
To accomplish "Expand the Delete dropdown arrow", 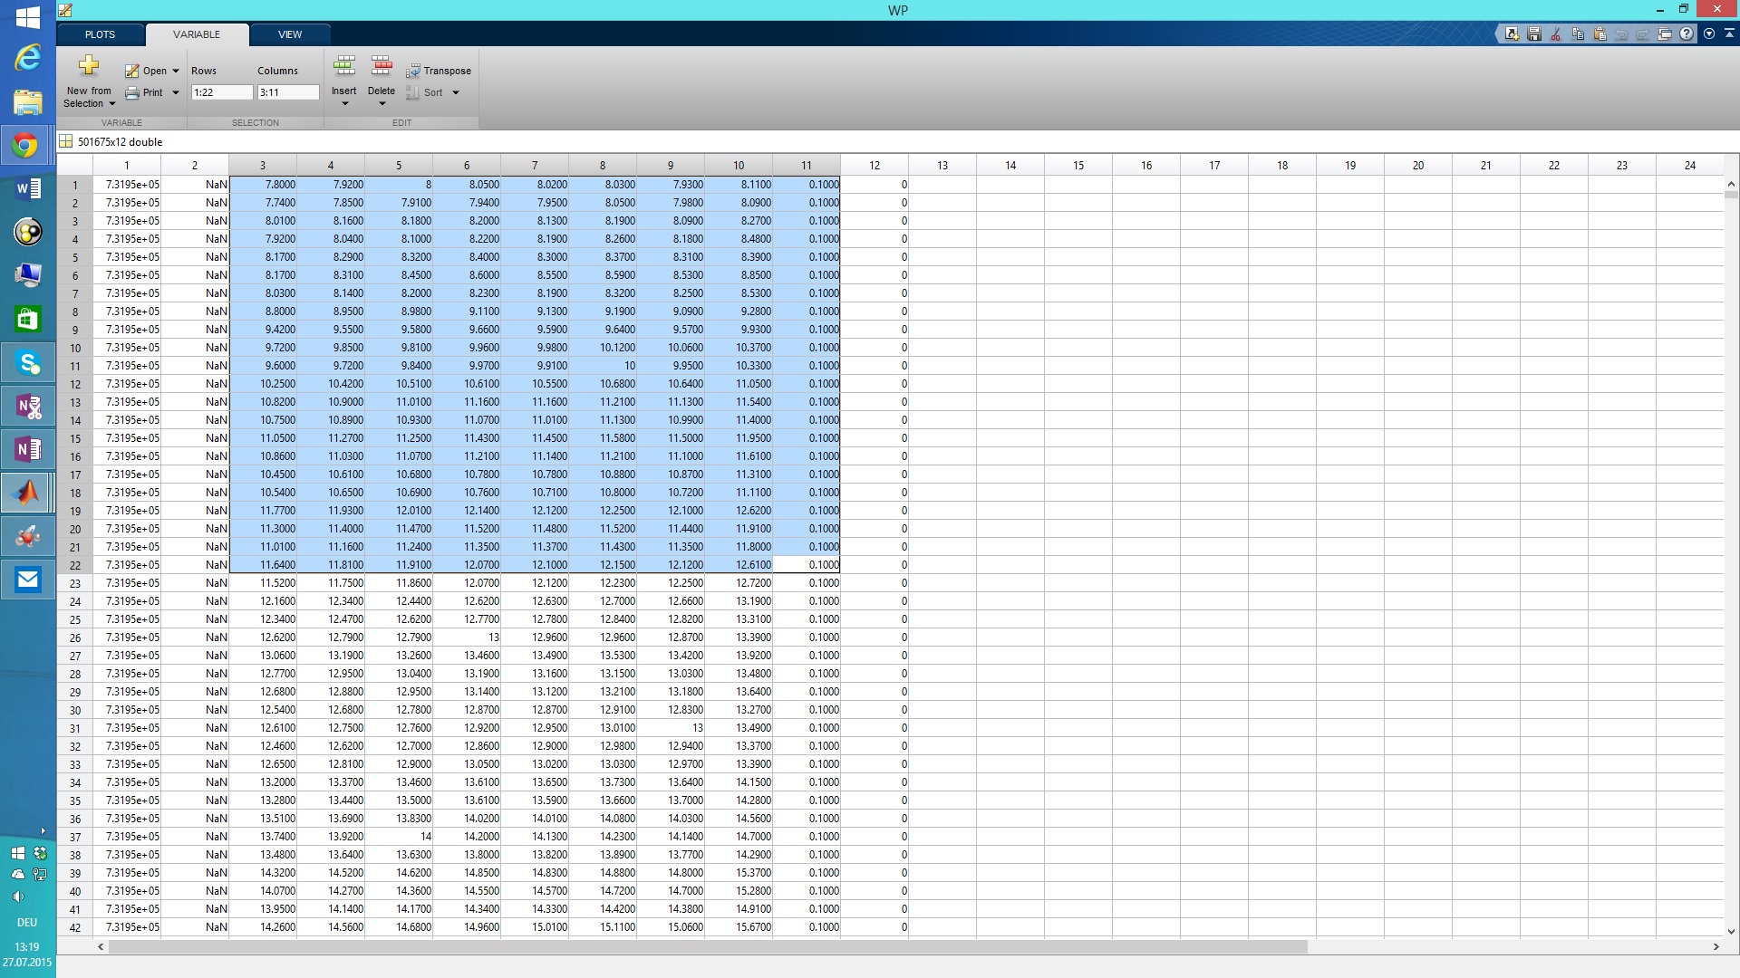I will tap(382, 103).
